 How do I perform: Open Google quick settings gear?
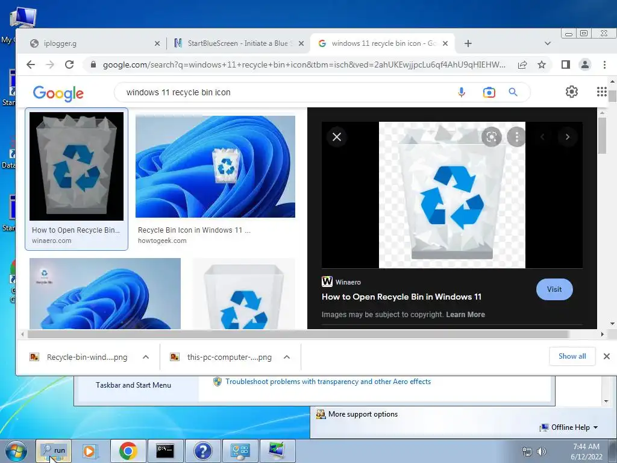[572, 92]
